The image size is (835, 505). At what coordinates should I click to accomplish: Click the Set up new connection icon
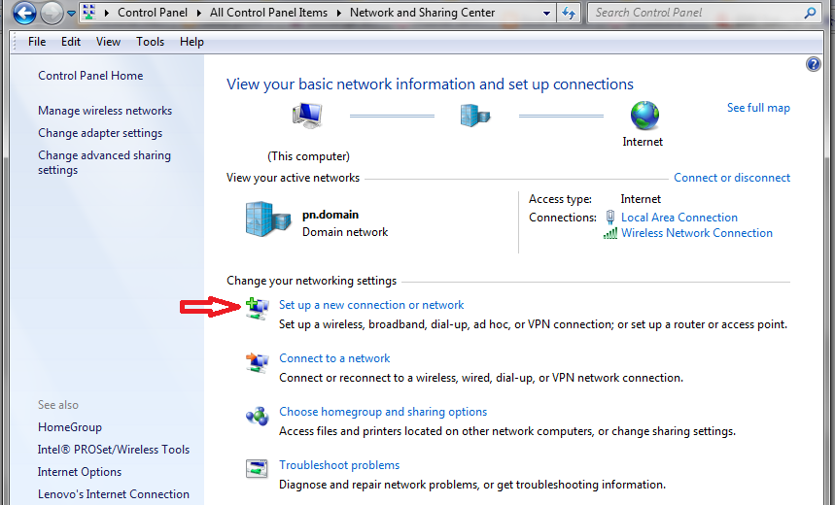coord(257,309)
